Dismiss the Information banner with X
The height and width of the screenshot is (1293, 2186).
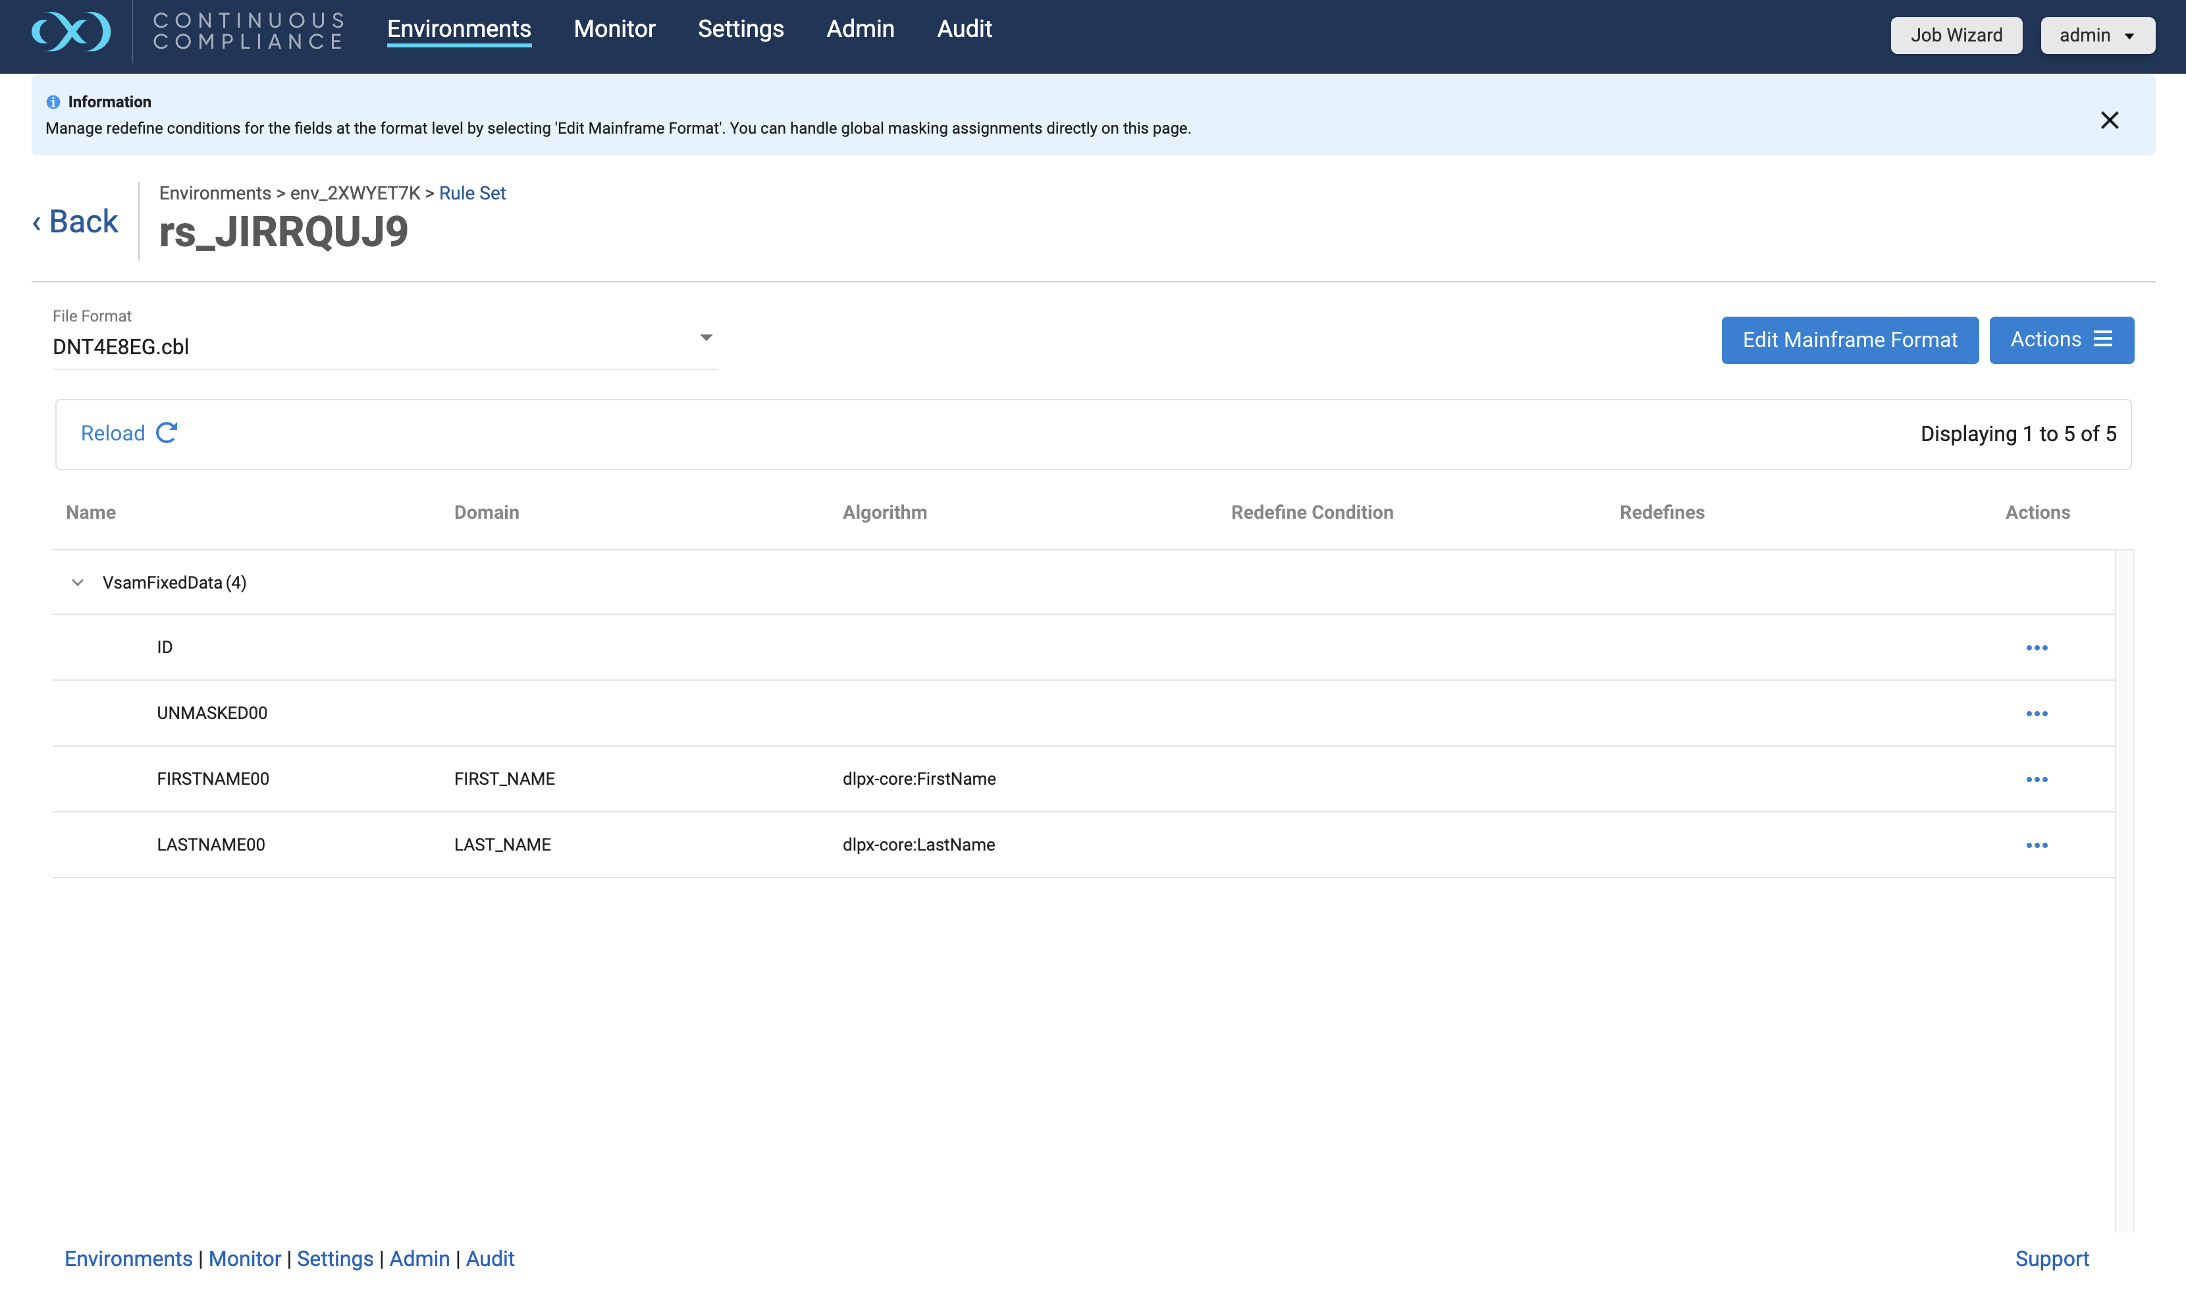2108,120
